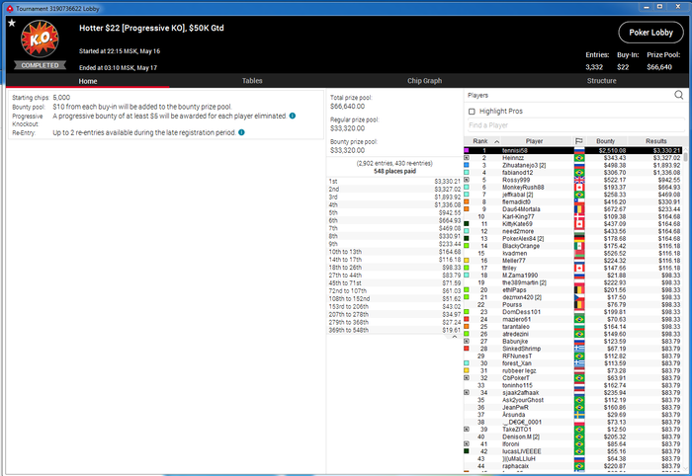Click the red color label for mazlero61
This screenshot has height=476, width=692.
click(467, 319)
